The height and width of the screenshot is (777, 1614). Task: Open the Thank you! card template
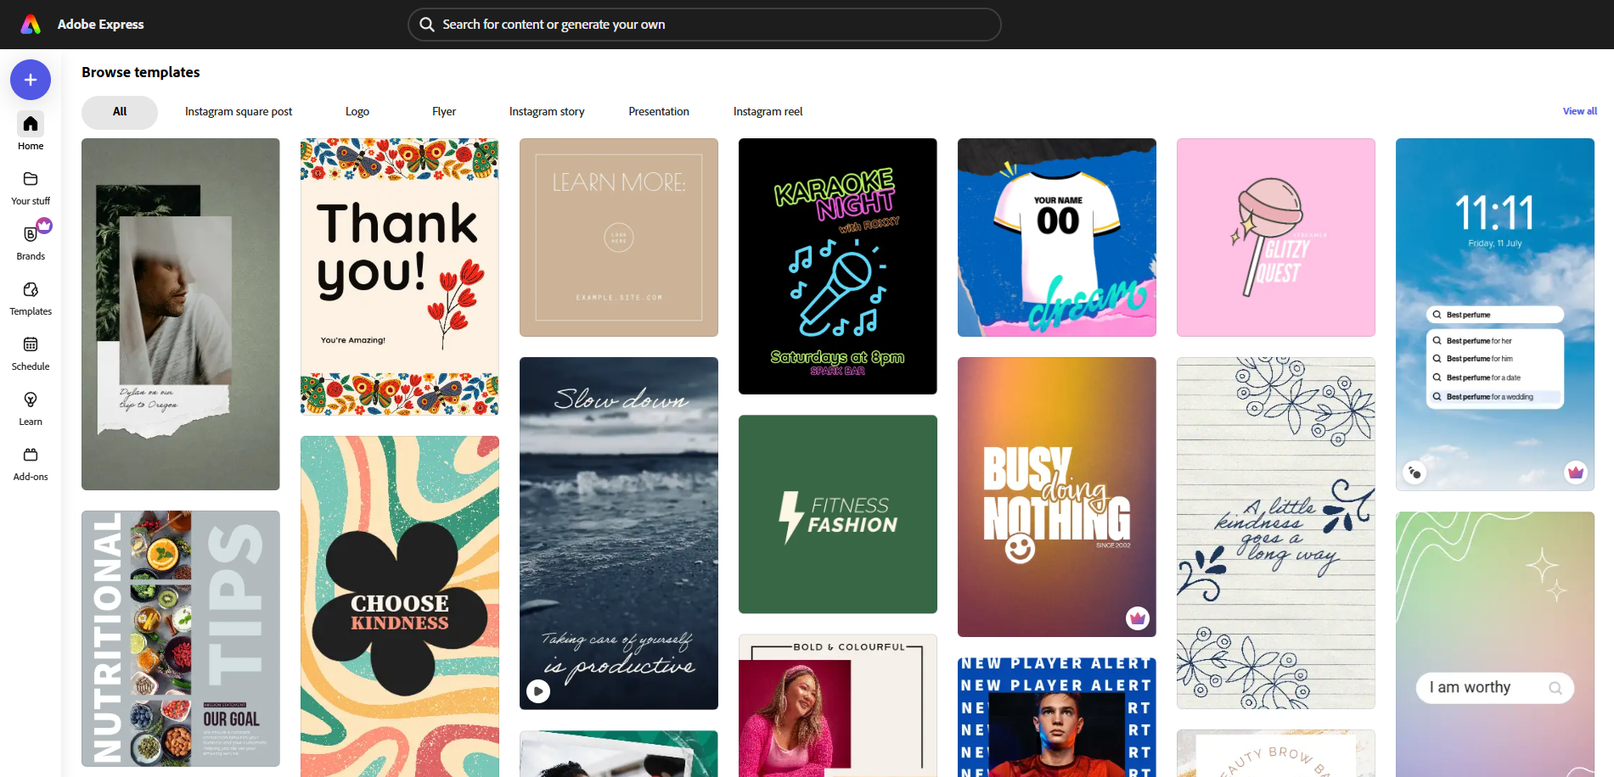(x=400, y=277)
